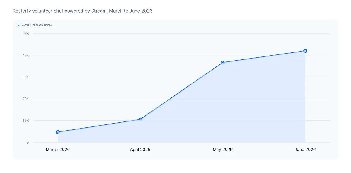The image size is (351, 173).
Task: Click the '30K' y-axis label
Action: pos(25,77)
